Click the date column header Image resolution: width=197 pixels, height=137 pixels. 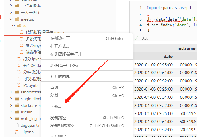[168, 56]
